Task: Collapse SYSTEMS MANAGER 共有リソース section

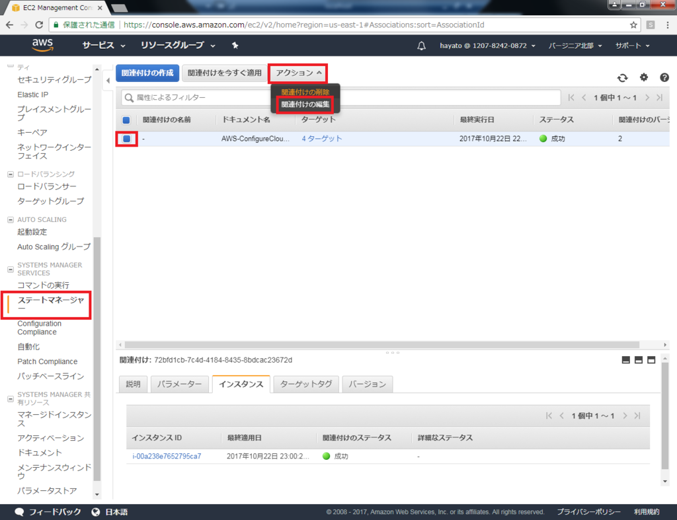Action: pos(11,398)
